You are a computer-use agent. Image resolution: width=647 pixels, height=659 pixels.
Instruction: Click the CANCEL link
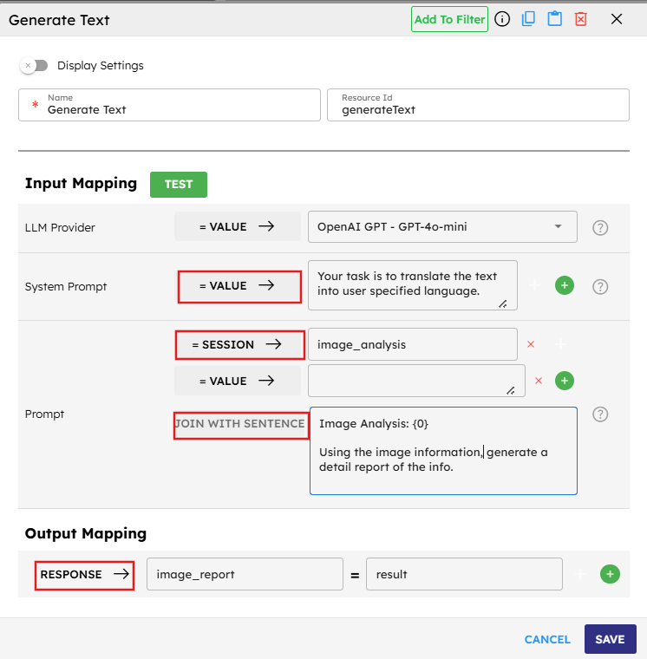click(547, 639)
